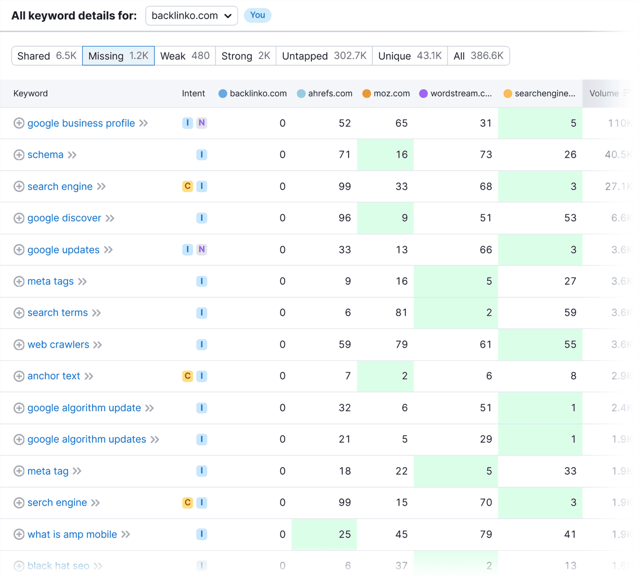
Task: Open the google algorithm update keyword link
Action: click(x=84, y=408)
